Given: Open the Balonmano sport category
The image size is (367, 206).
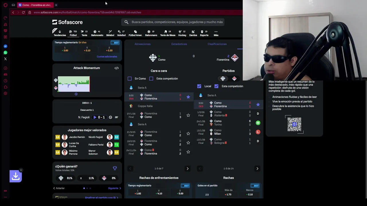Looking at the screenshot, I should [x=151, y=33].
